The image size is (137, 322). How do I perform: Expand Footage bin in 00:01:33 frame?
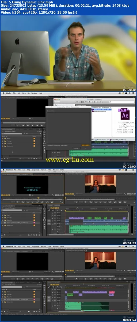(x=3, y=217)
